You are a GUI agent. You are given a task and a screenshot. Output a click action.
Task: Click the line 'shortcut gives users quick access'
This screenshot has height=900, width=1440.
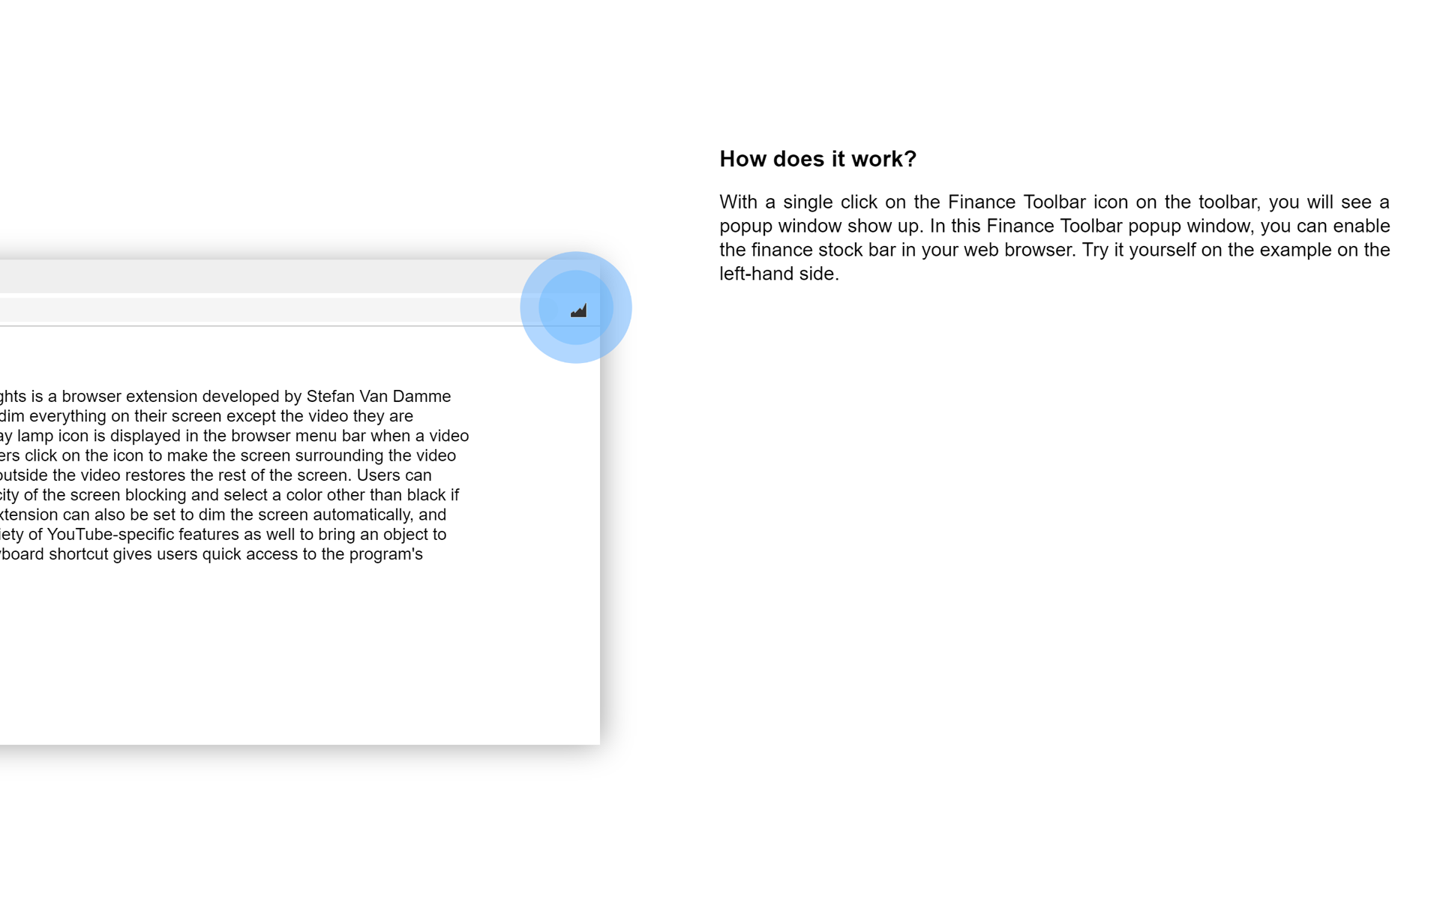[x=211, y=554]
